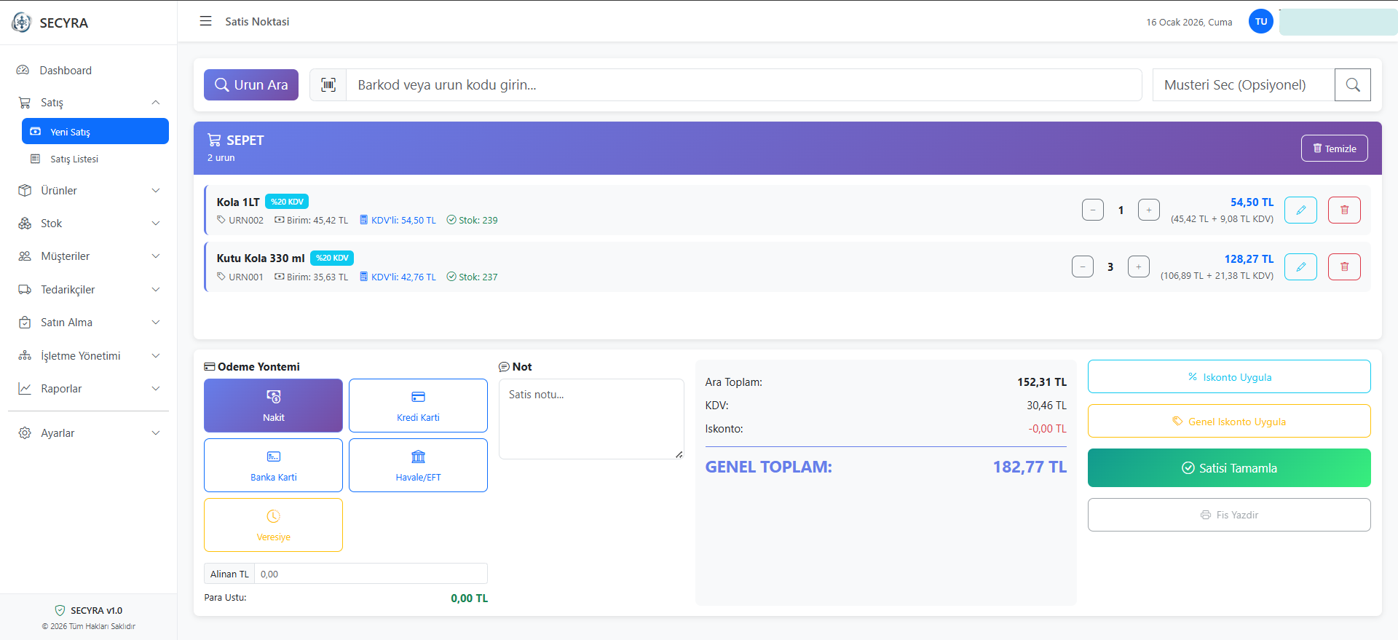Decrease Kutu Kola 330 ml quantity
Screen dimensions: 1398x640
1082,267
